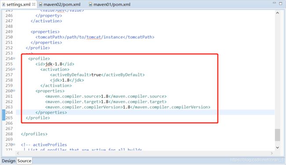Click the </profile> tag on line 265
The height and width of the screenshot is (165, 286).
click(38, 118)
